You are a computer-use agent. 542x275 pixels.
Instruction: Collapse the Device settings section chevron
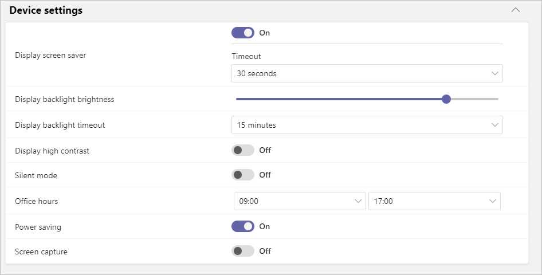(x=516, y=10)
